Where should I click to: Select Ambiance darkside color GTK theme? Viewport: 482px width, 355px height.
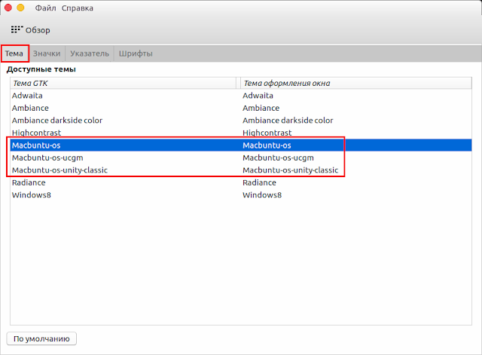(57, 121)
